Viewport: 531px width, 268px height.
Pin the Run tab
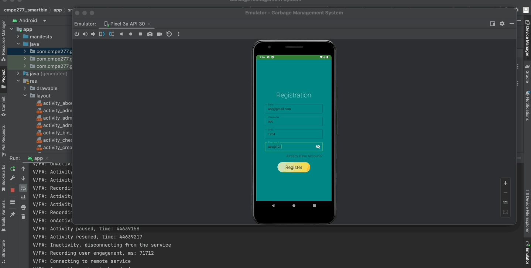[x=13, y=214]
